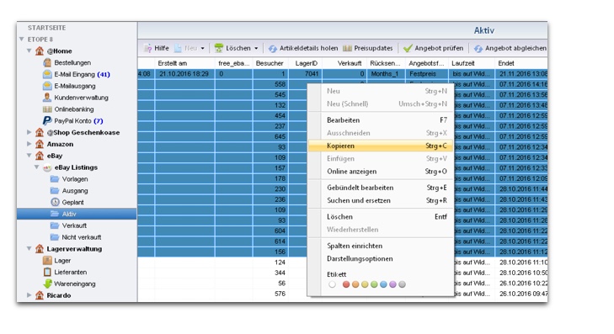The width and height of the screenshot is (614, 334).
Task: Click Preisupdates toolbar icon
Action: pos(347,48)
